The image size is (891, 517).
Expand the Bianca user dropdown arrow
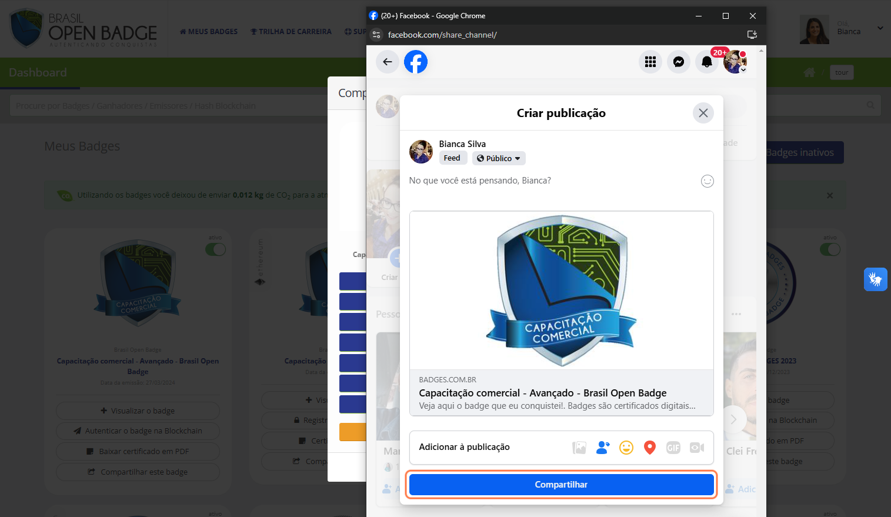tap(880, 28)
